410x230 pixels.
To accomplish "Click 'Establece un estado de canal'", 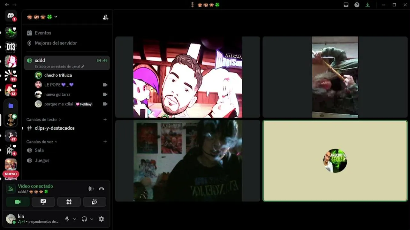I will tap(59, 66).
